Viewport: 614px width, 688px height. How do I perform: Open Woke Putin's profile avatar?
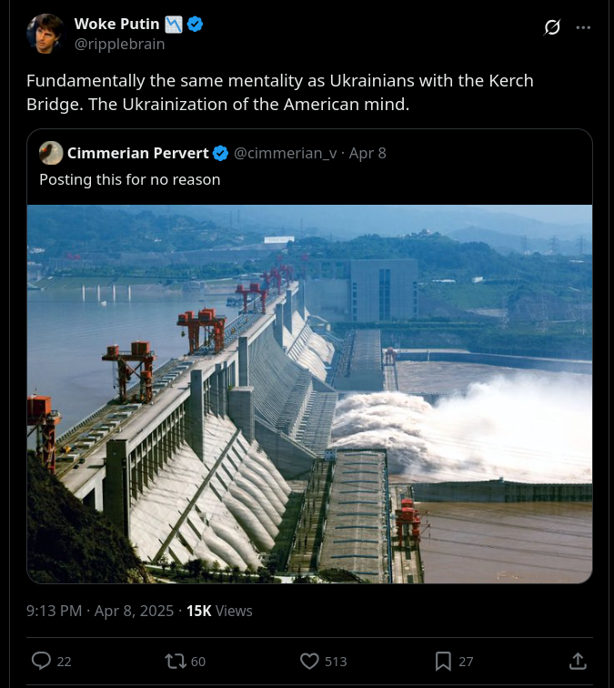[x=46, y=34]
